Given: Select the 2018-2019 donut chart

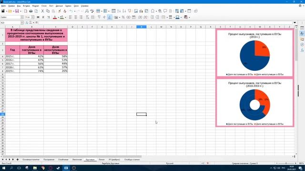Looking at the screenshot, I should [254, 103].
